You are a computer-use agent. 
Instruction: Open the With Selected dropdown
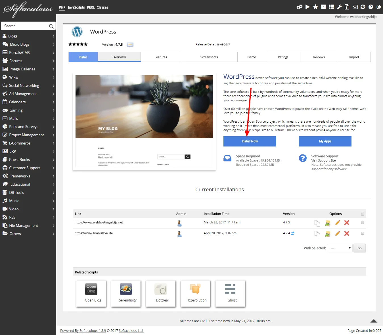pyautogui.click(x=340, y=248)
